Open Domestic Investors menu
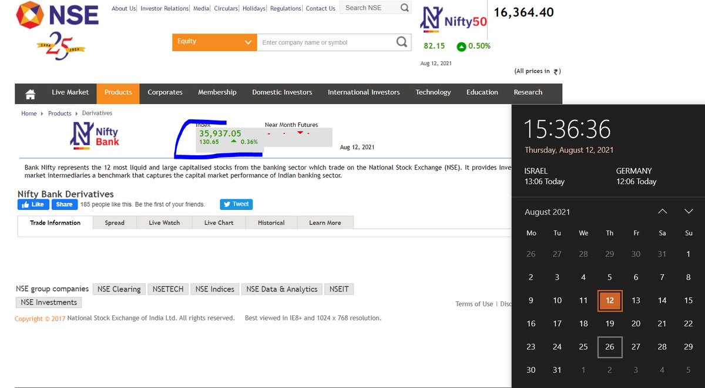 [x=282, y=92]
